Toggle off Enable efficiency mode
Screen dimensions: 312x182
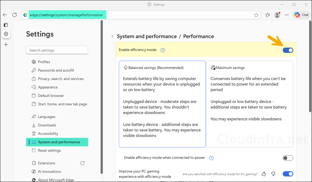[288, 50]
